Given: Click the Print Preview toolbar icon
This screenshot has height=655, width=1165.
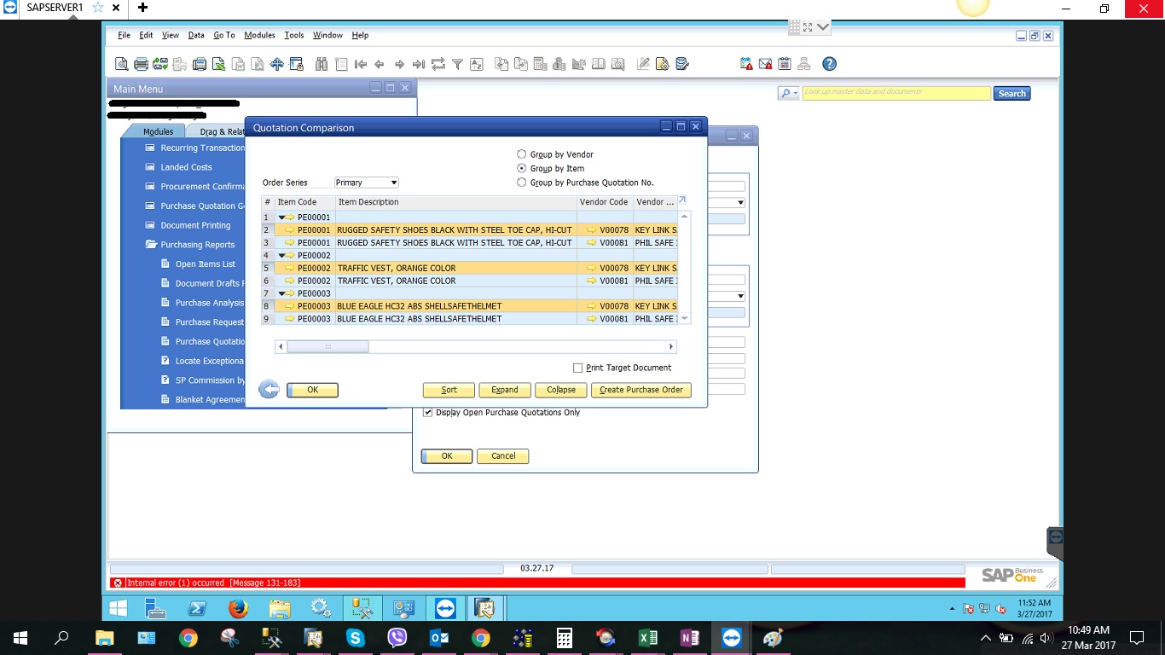Looking at the screenshot, I should click(x=122, y=64).
